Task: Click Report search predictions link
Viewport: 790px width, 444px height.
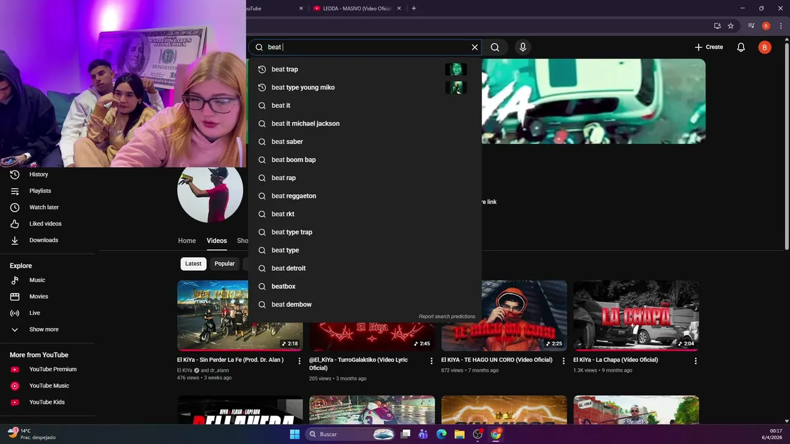Action: click(447, 316)
